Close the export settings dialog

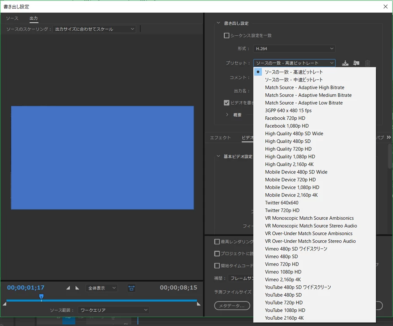[385, 6]
